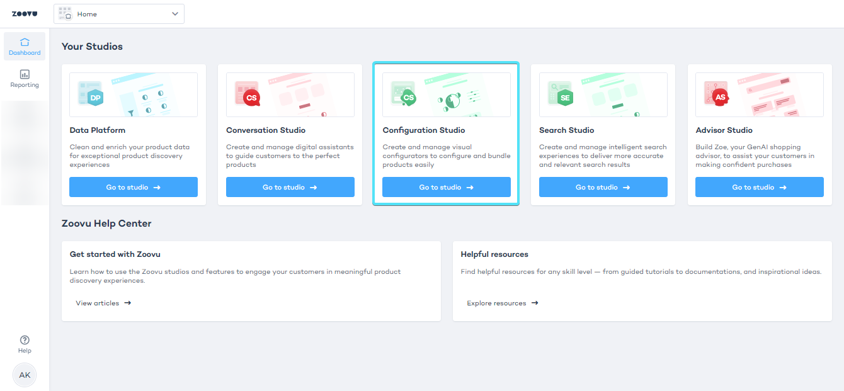Click the Search Studio SE badge icon

click(x=564, y=97)
